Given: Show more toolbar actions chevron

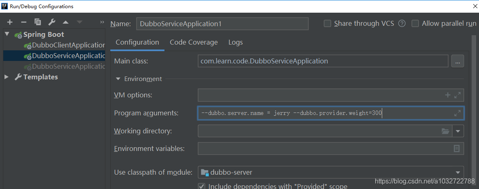Looking at the screenshot, I should (102, 22).
